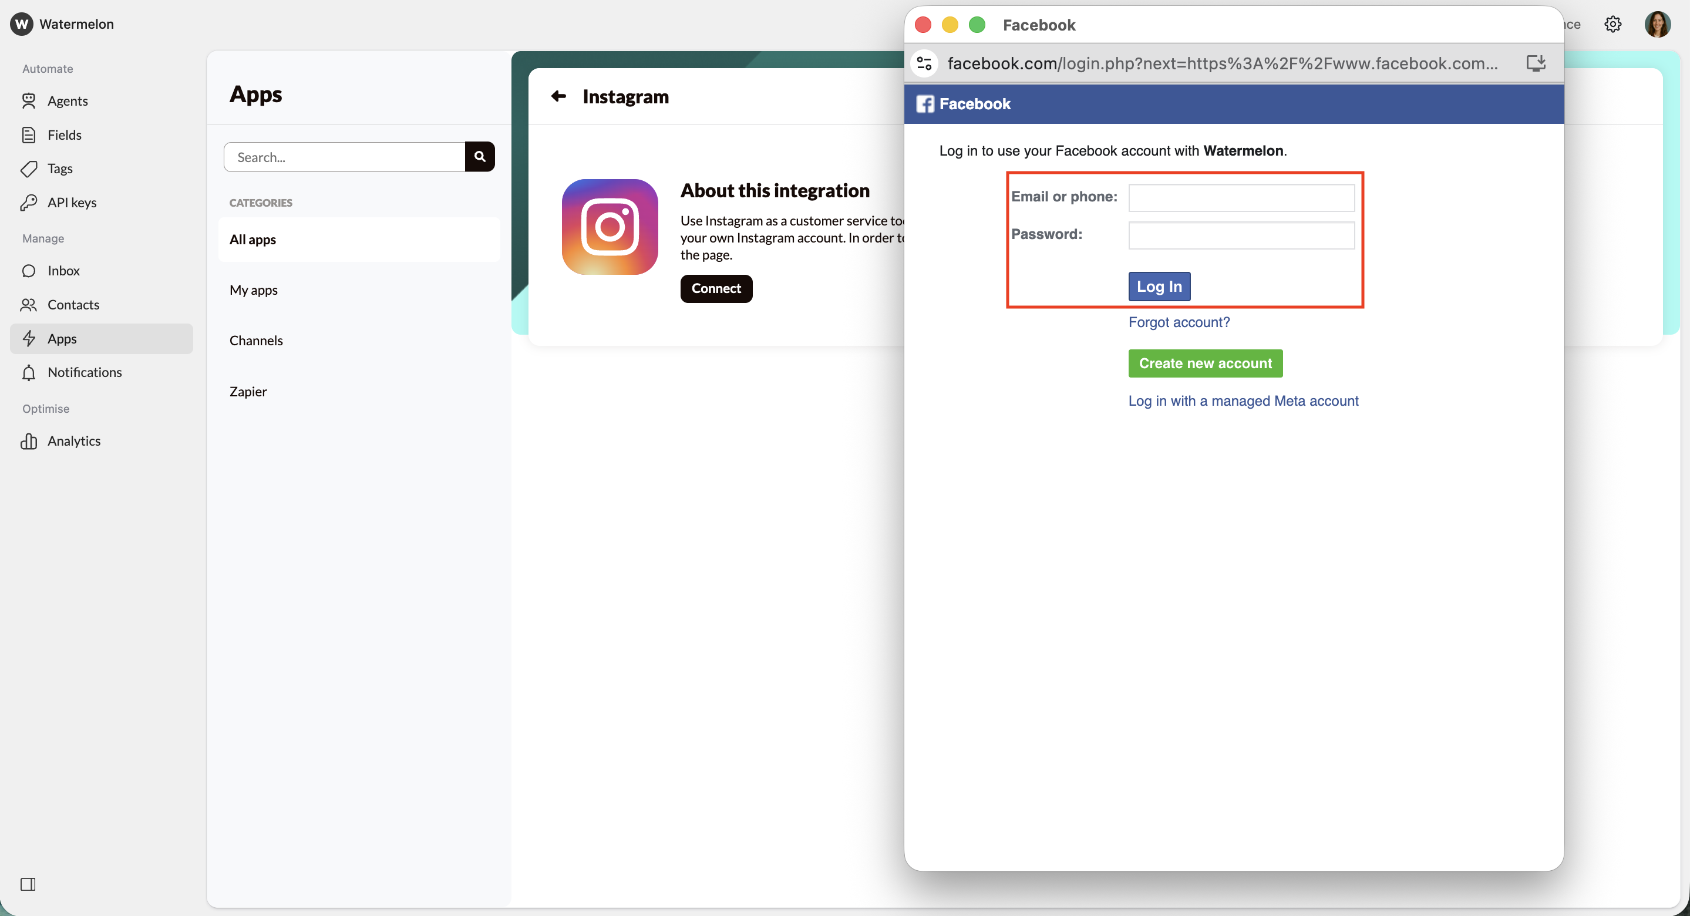
Task: Click the search magnifier icon
Action: [x=480, y=156]
